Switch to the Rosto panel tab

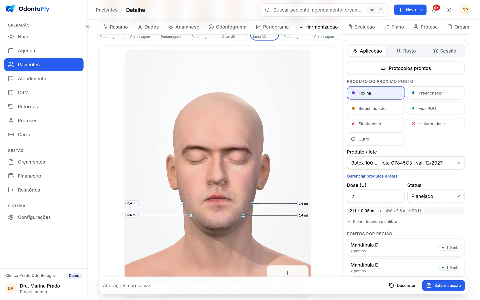pos(406,51)
